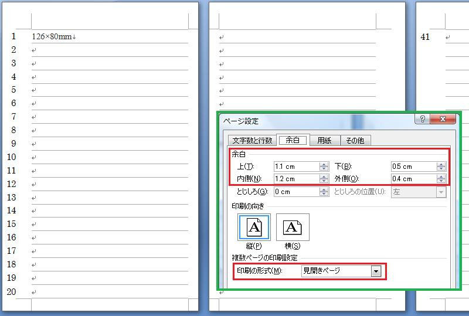The height and width of the screenshot is (316, 469).
Task: Click line number 41 on third page
Action: [x=424, y=37]
